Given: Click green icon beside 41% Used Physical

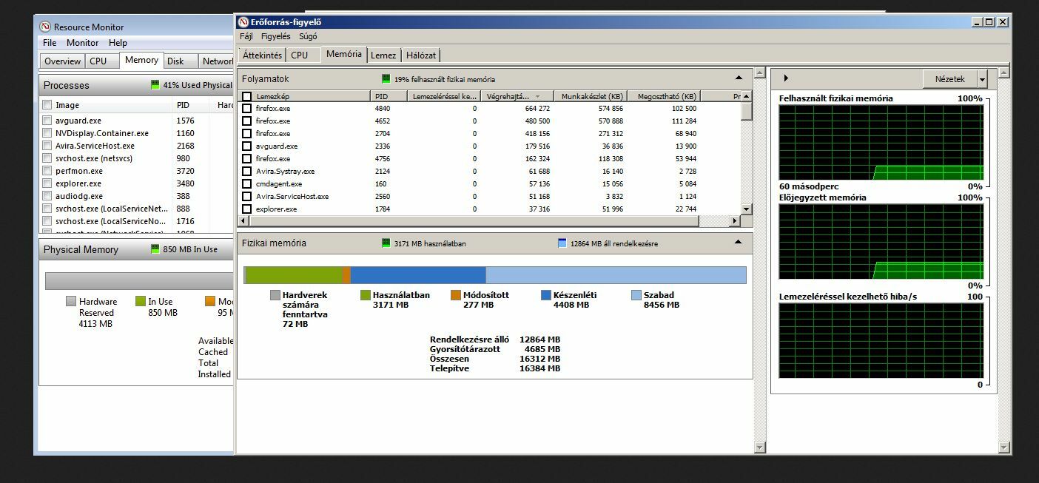Looking at the screenshot, I should [x=155, y=85].
